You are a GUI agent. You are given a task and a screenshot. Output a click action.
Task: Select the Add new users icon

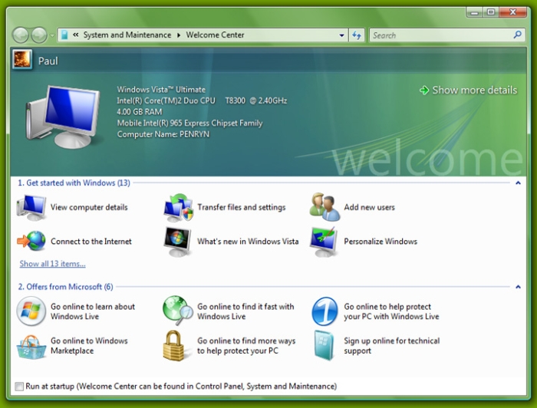325,207
